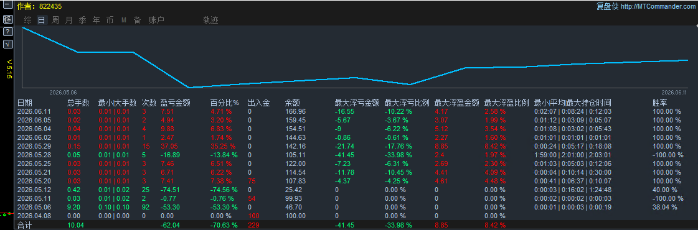Click total lots value 10.04

[75, 226]
